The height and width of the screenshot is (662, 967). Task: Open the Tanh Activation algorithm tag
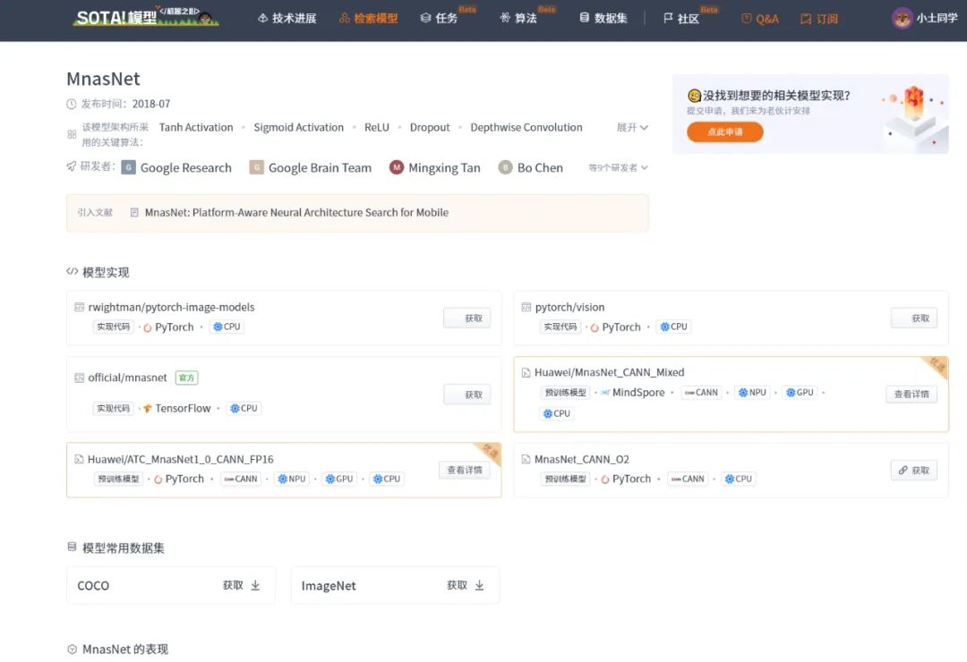196,128
